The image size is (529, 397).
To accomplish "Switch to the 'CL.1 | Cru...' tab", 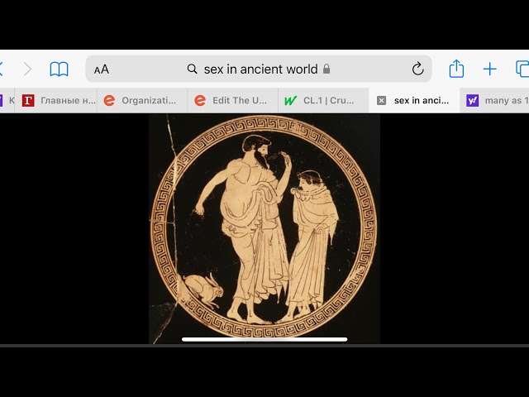I will coord(323,100).
